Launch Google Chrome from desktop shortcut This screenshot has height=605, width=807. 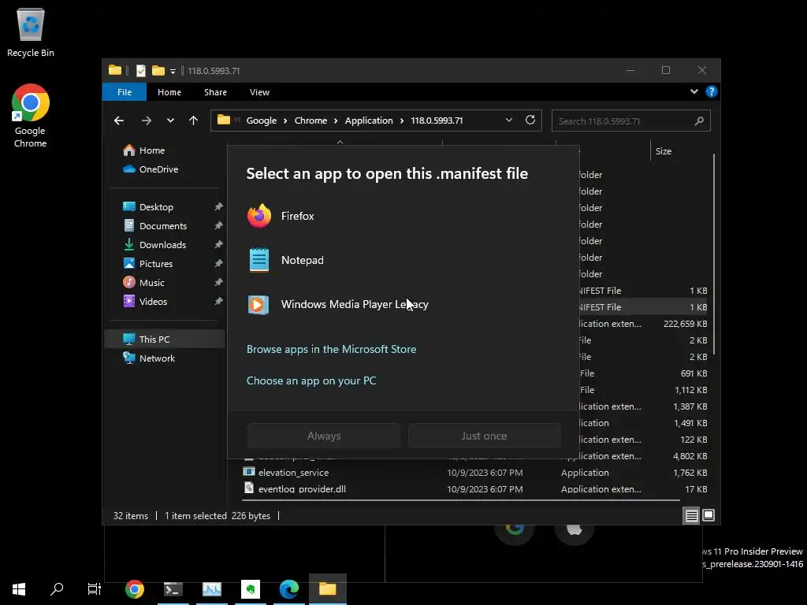31,116
